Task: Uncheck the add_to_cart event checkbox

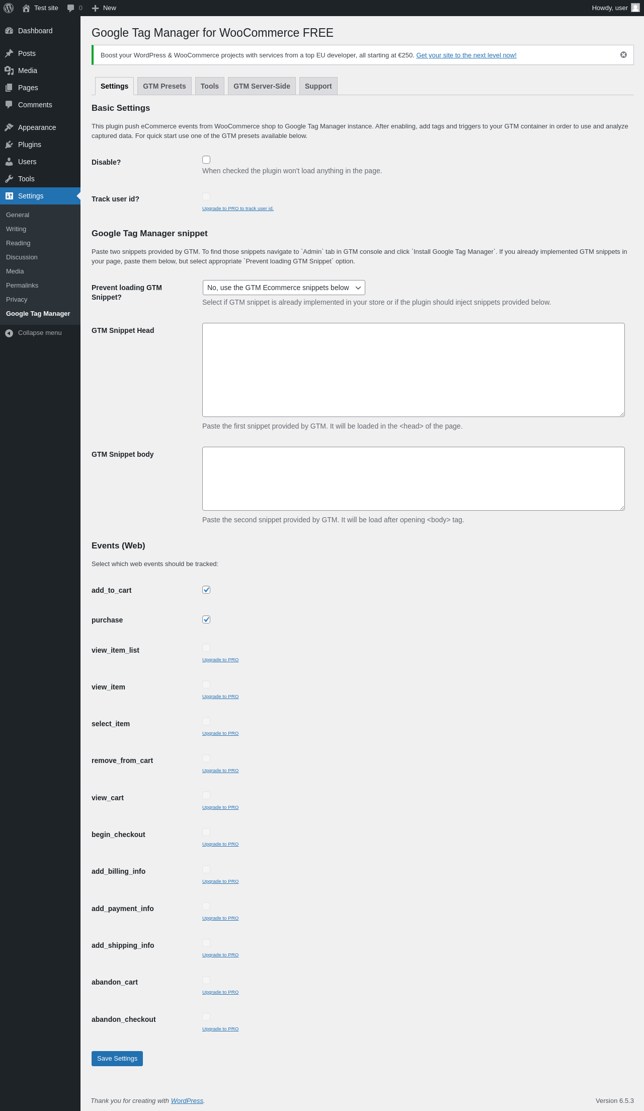Action: (x=206, y=590)
